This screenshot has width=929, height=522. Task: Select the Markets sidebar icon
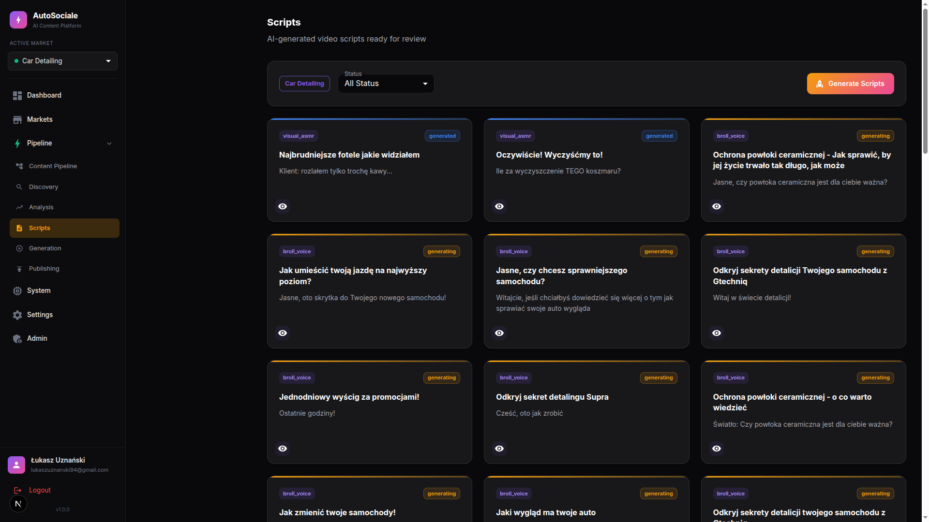[x=17, y=119]
